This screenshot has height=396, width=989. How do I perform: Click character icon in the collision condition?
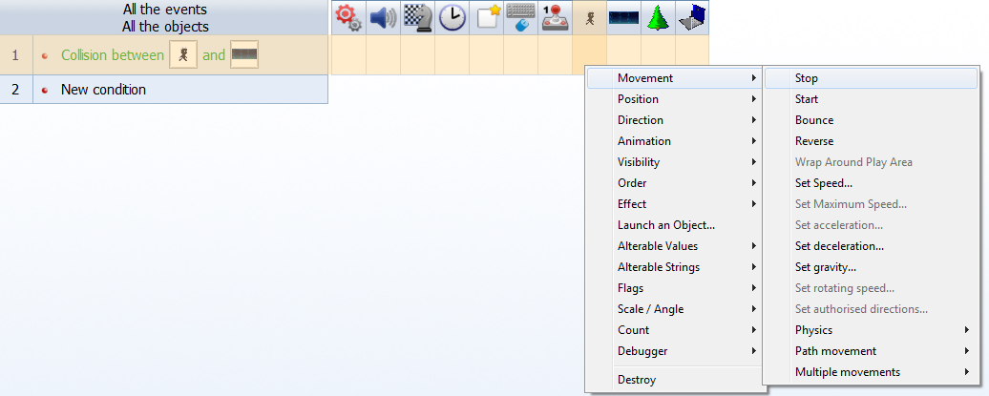click(183, 54)
